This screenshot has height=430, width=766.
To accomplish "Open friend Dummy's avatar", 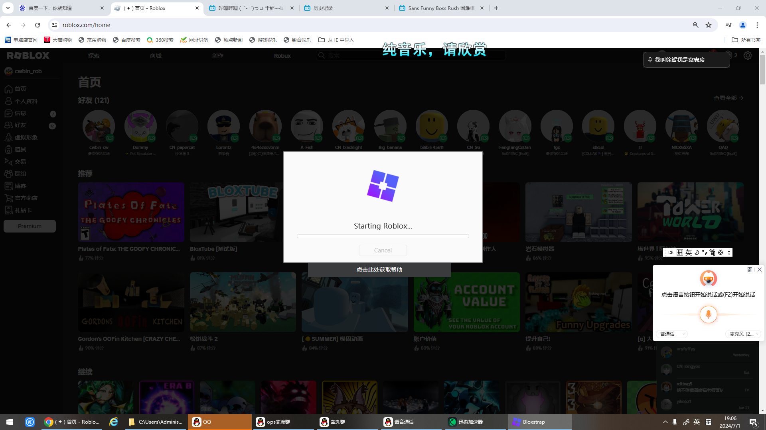I will [140, 126].
